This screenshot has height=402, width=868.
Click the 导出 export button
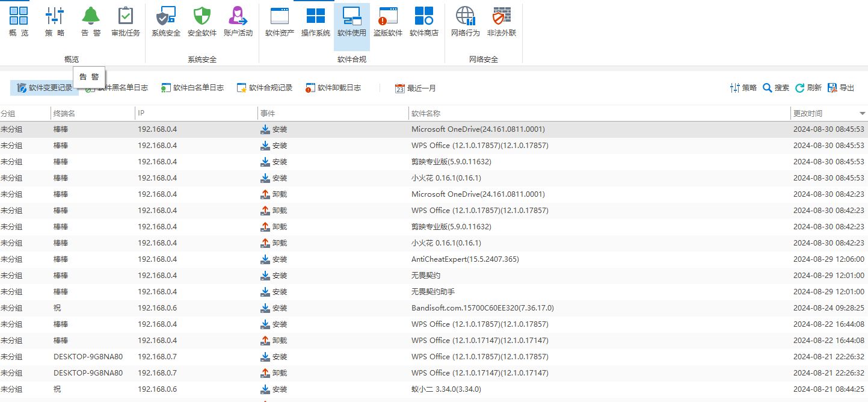click(841, 88)
